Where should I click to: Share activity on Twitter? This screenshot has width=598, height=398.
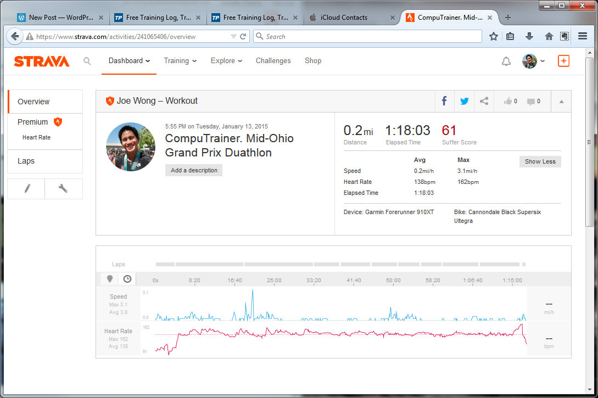click(x=464, y=101)
